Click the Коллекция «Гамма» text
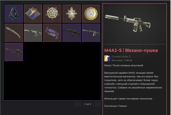This screenshot has height=115, width=171. (x=116, y=106)
